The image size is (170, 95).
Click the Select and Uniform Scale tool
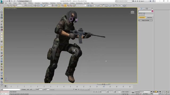pos(41,6)
